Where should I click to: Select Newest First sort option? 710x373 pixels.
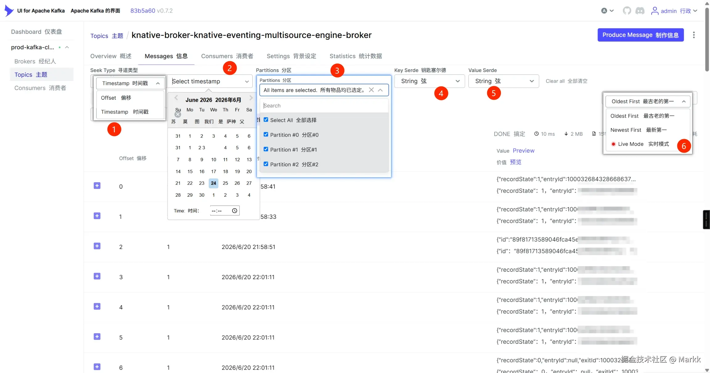tap(647, 130)
